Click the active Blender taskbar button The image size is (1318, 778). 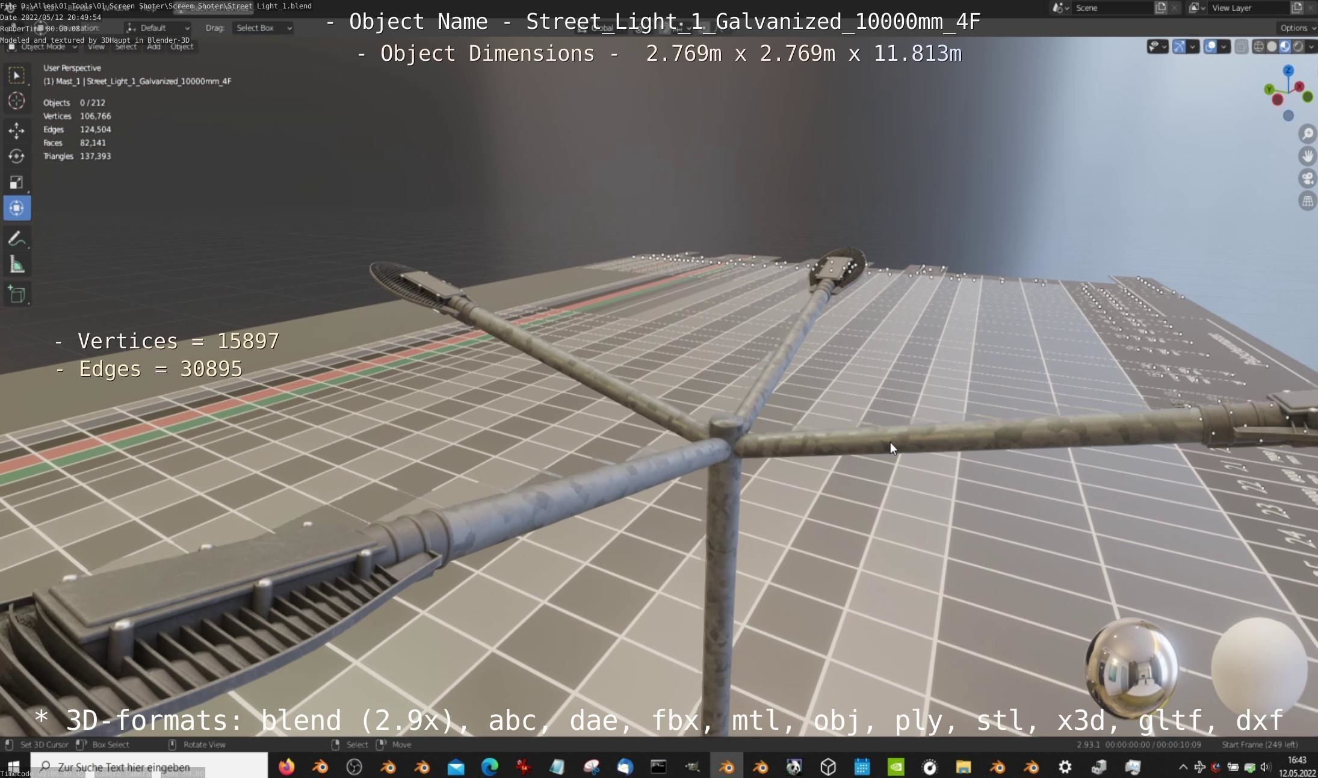(x=726, y=767)
